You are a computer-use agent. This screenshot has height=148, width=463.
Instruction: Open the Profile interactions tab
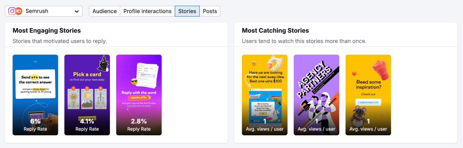[147, 11]
